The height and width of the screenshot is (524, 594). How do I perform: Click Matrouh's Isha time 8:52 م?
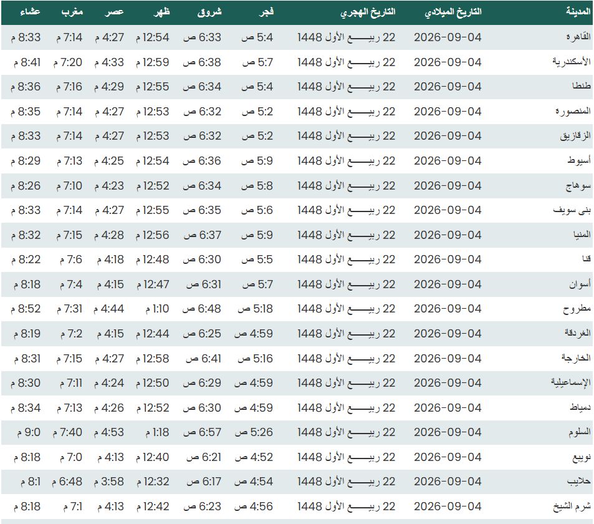click(26, 309)
